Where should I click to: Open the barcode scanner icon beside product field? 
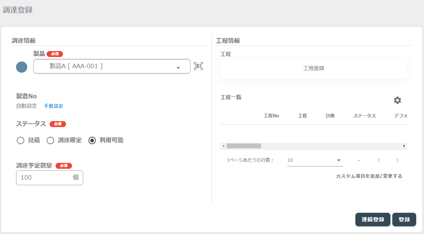[198, 66]
